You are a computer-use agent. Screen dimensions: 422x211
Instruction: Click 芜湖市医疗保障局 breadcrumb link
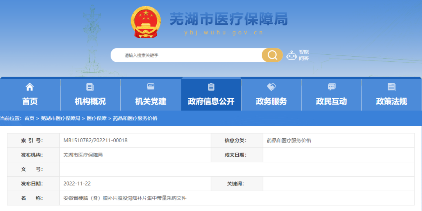(x=60, y=118)
